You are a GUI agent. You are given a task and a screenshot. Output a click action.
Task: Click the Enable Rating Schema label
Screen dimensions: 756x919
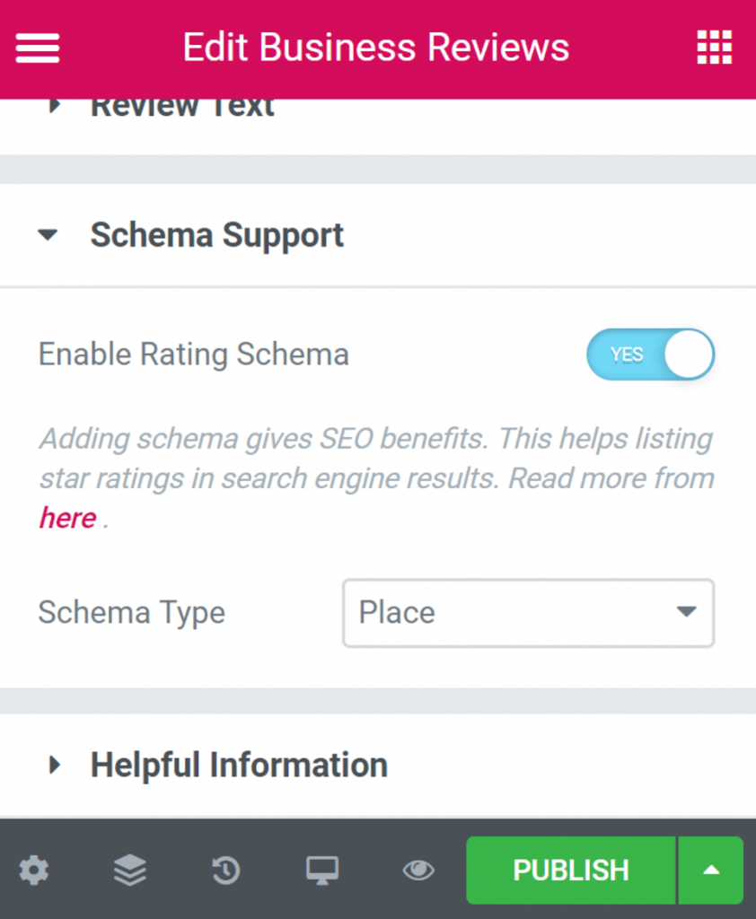tap(193, 354)
